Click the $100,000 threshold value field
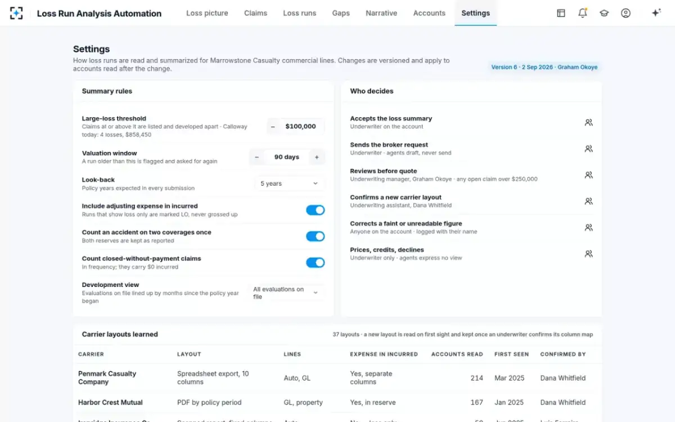675x422 pixels. tap(301, 127)
